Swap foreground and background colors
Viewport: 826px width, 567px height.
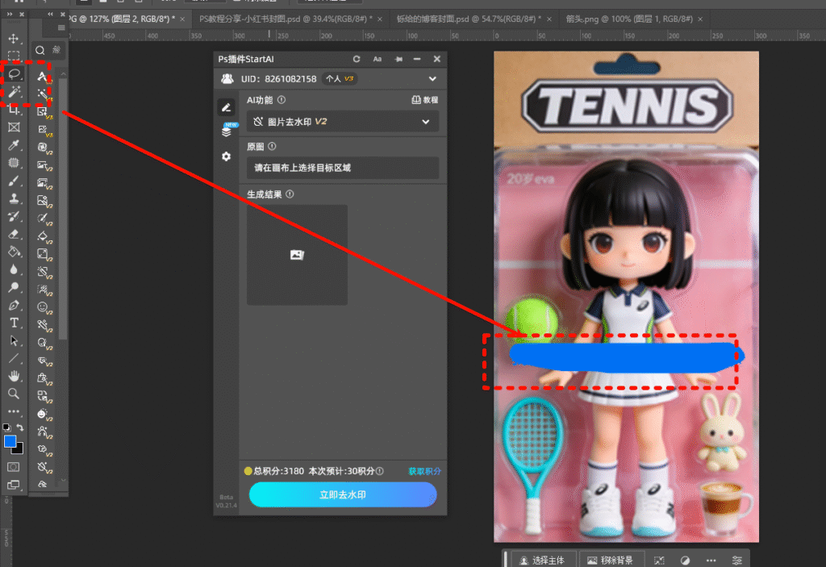(20, 427)
